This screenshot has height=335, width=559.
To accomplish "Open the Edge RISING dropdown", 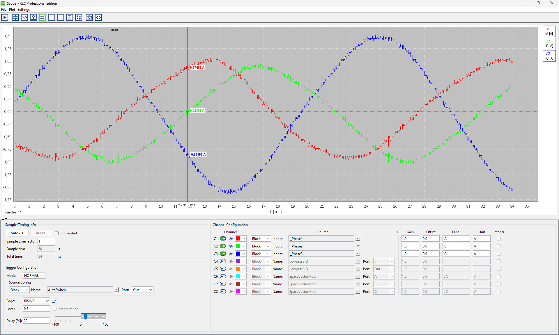I will coord(36,301).
